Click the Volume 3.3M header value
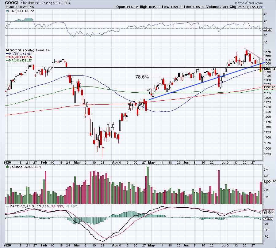The image size is (276, 248). [x=217, y=7]
